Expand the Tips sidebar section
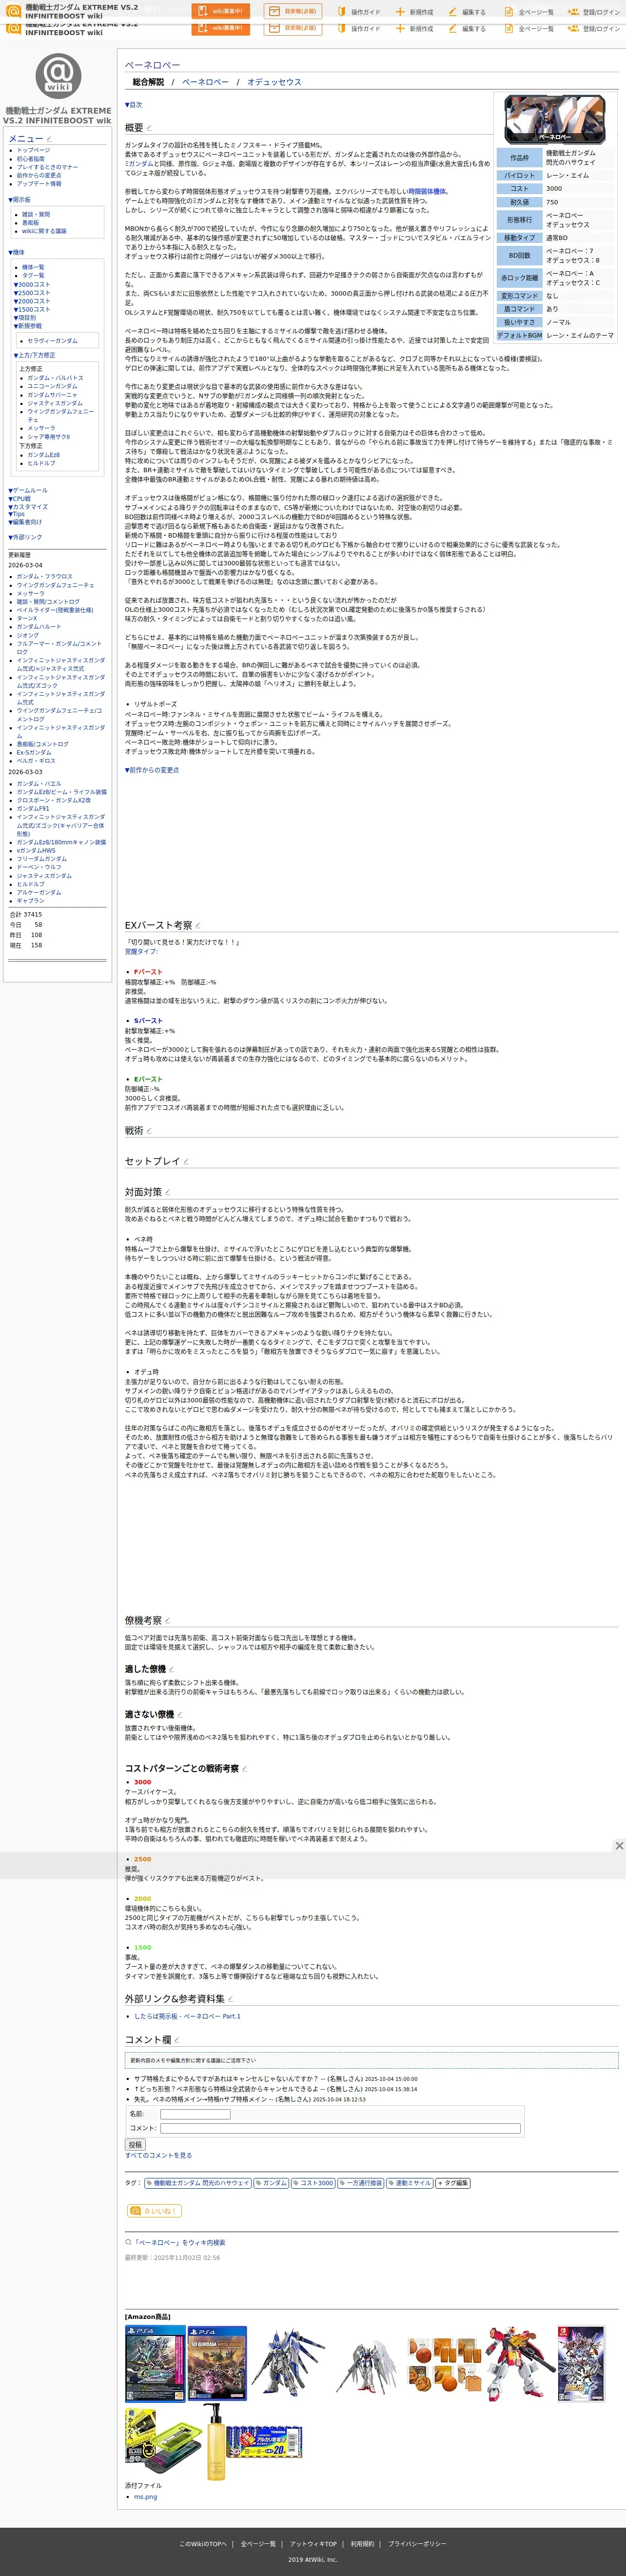626x2576 pixels. (17, 514)
